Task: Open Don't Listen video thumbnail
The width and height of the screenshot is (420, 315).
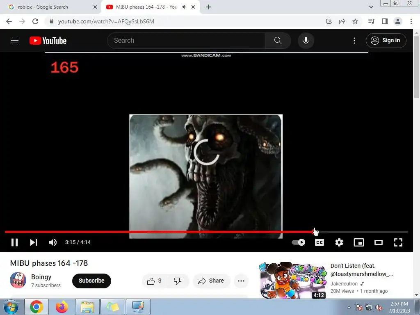Action: tap(293, 280)
